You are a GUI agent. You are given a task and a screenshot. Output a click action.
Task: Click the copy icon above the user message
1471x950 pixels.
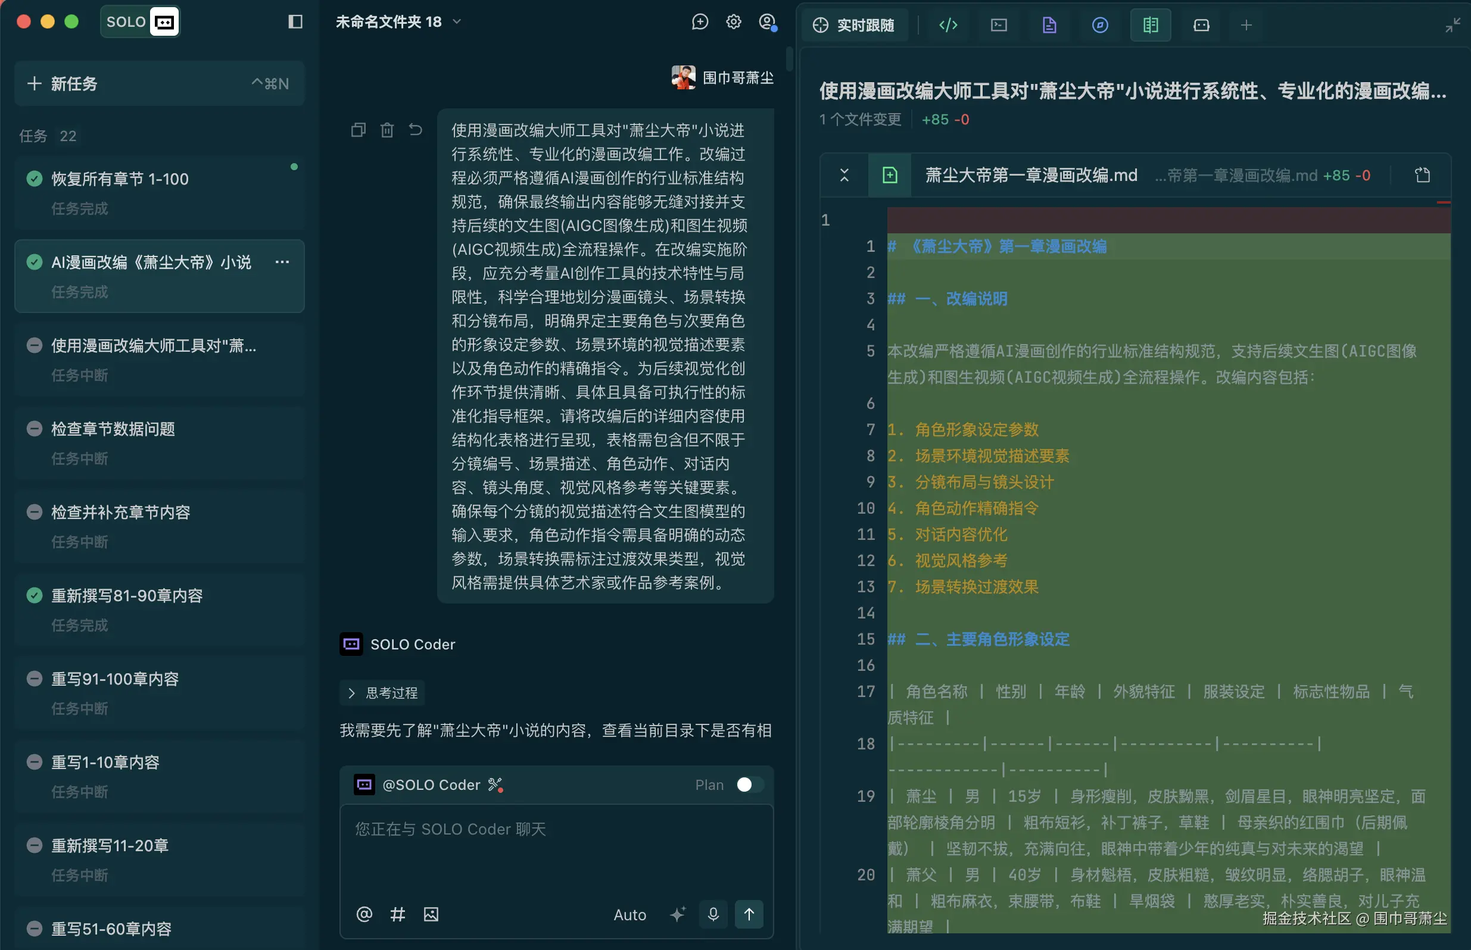[x=358, y=130]
